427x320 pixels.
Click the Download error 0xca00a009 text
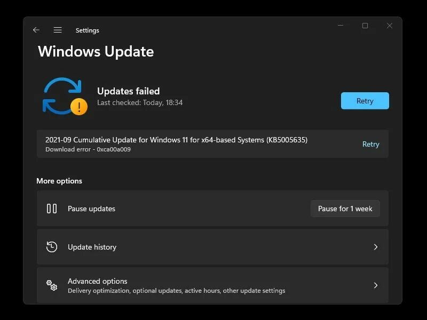pyautogui.click(x=88, y=149)
